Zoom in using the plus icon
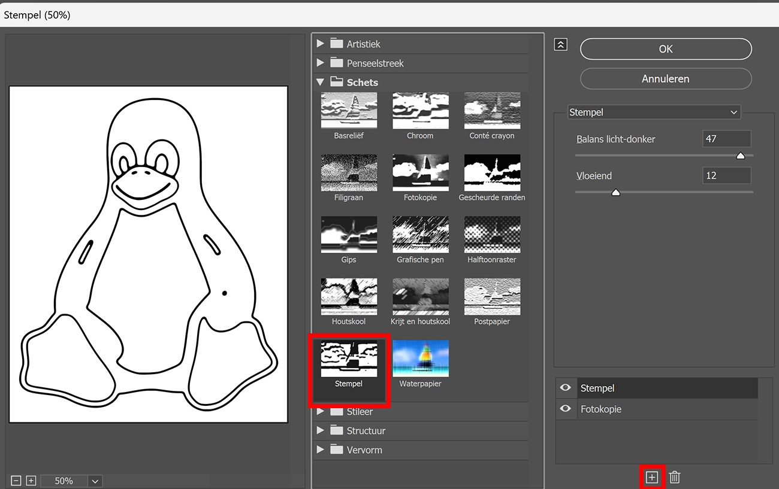This screenshot has width=779, height=489. click(31, 480)
